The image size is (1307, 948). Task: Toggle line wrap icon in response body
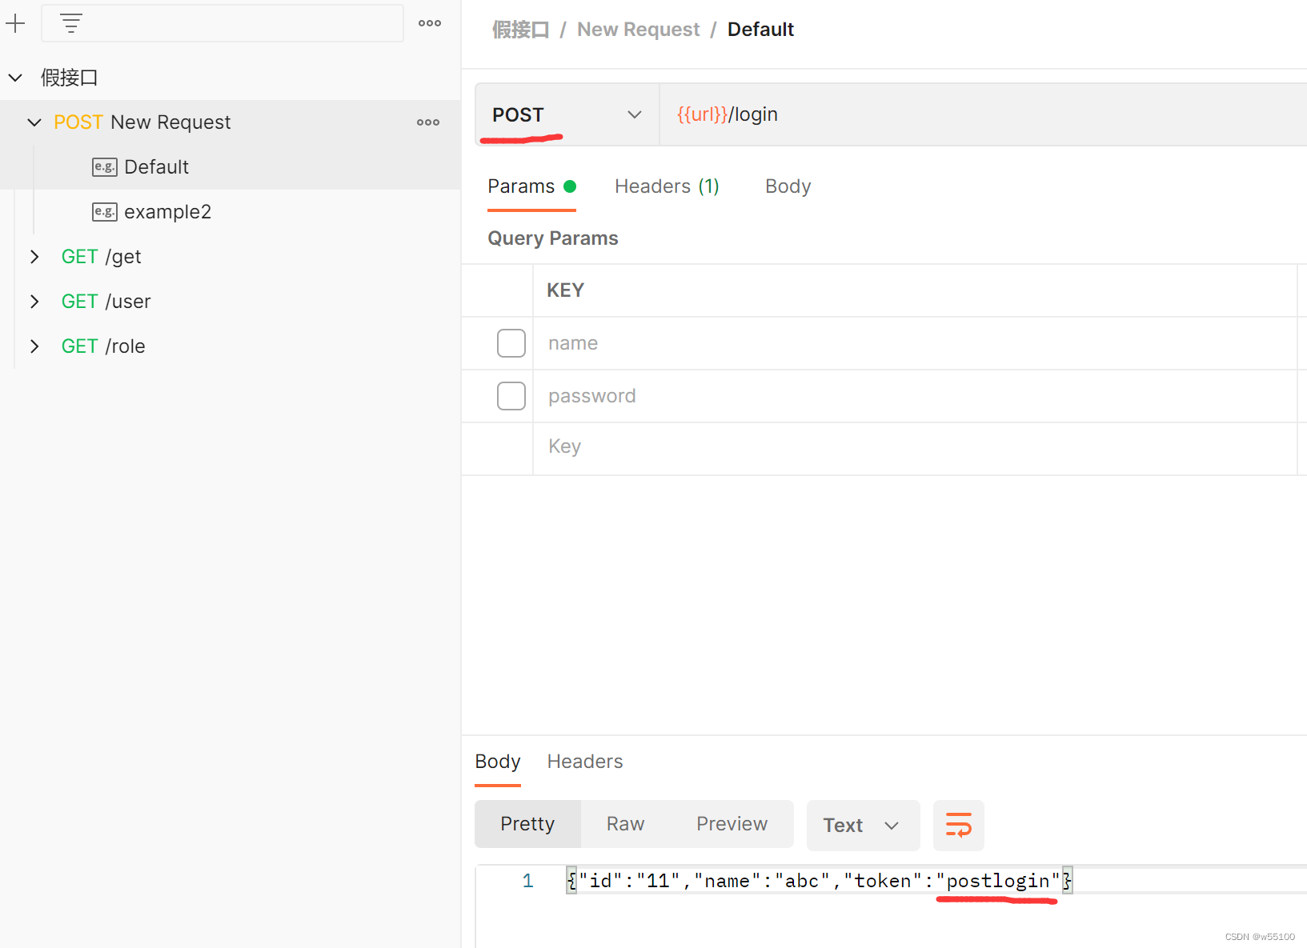(959, 825)
